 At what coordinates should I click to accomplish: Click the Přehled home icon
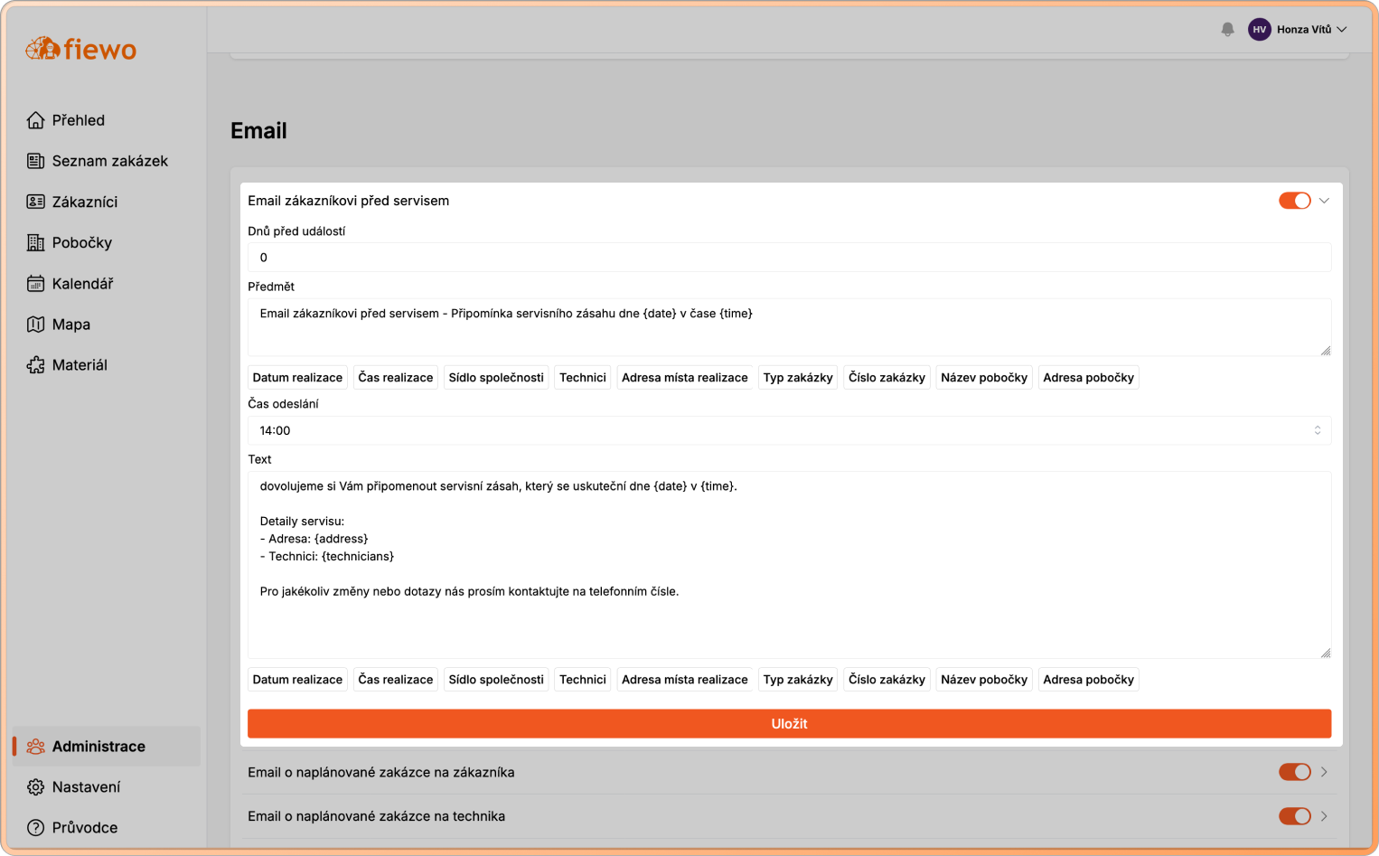[x=35, y=120]
